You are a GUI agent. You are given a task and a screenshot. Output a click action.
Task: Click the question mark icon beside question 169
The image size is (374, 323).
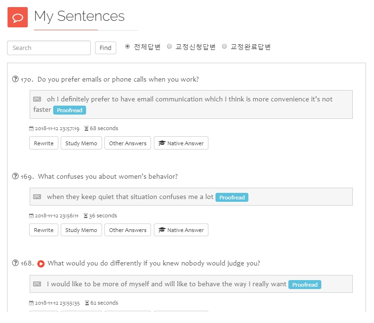click(x=15, y=176)
